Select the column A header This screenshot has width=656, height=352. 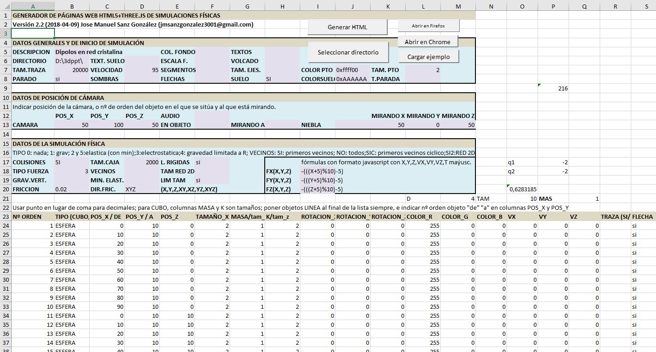coord(33,6)
